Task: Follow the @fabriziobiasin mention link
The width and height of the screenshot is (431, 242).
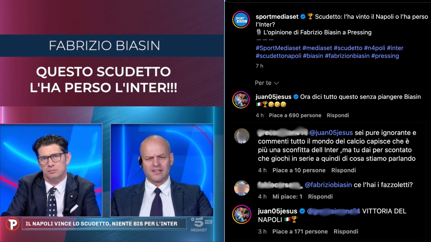Action: click(328, 185)
